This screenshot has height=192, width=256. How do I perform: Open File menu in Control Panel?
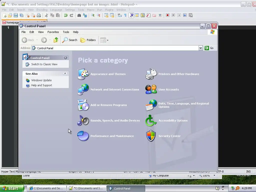(x=23, y=32)
